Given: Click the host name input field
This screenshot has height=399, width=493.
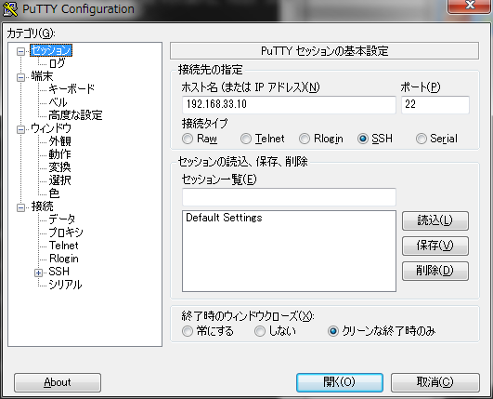Looking at the screenshot, I should pos(289,104).
